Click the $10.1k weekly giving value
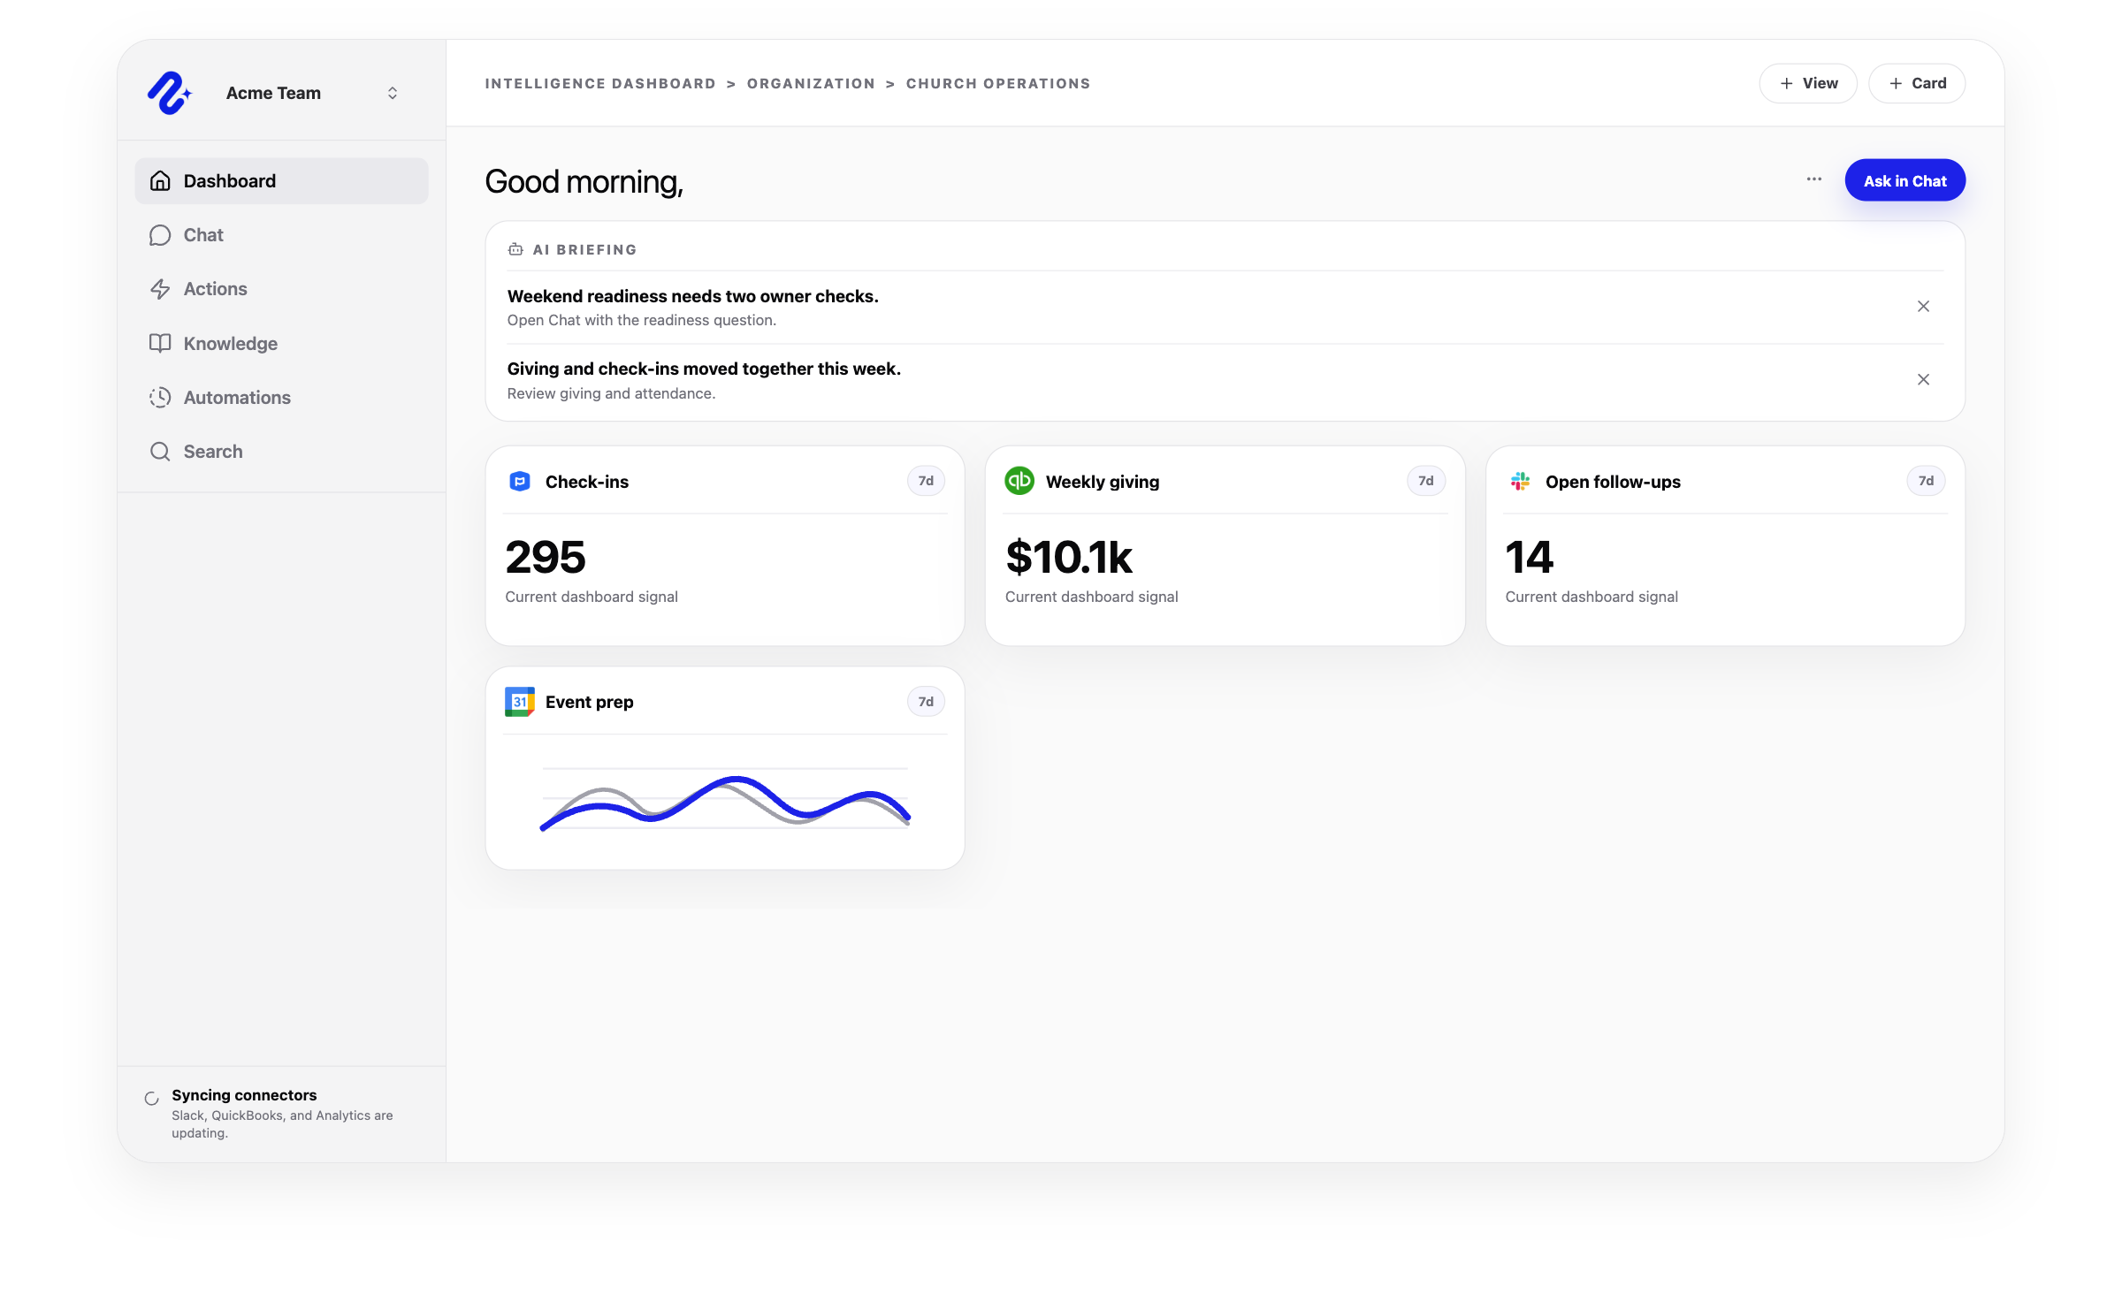This screenshot has width=2122, height=1294. point(1069,558)
